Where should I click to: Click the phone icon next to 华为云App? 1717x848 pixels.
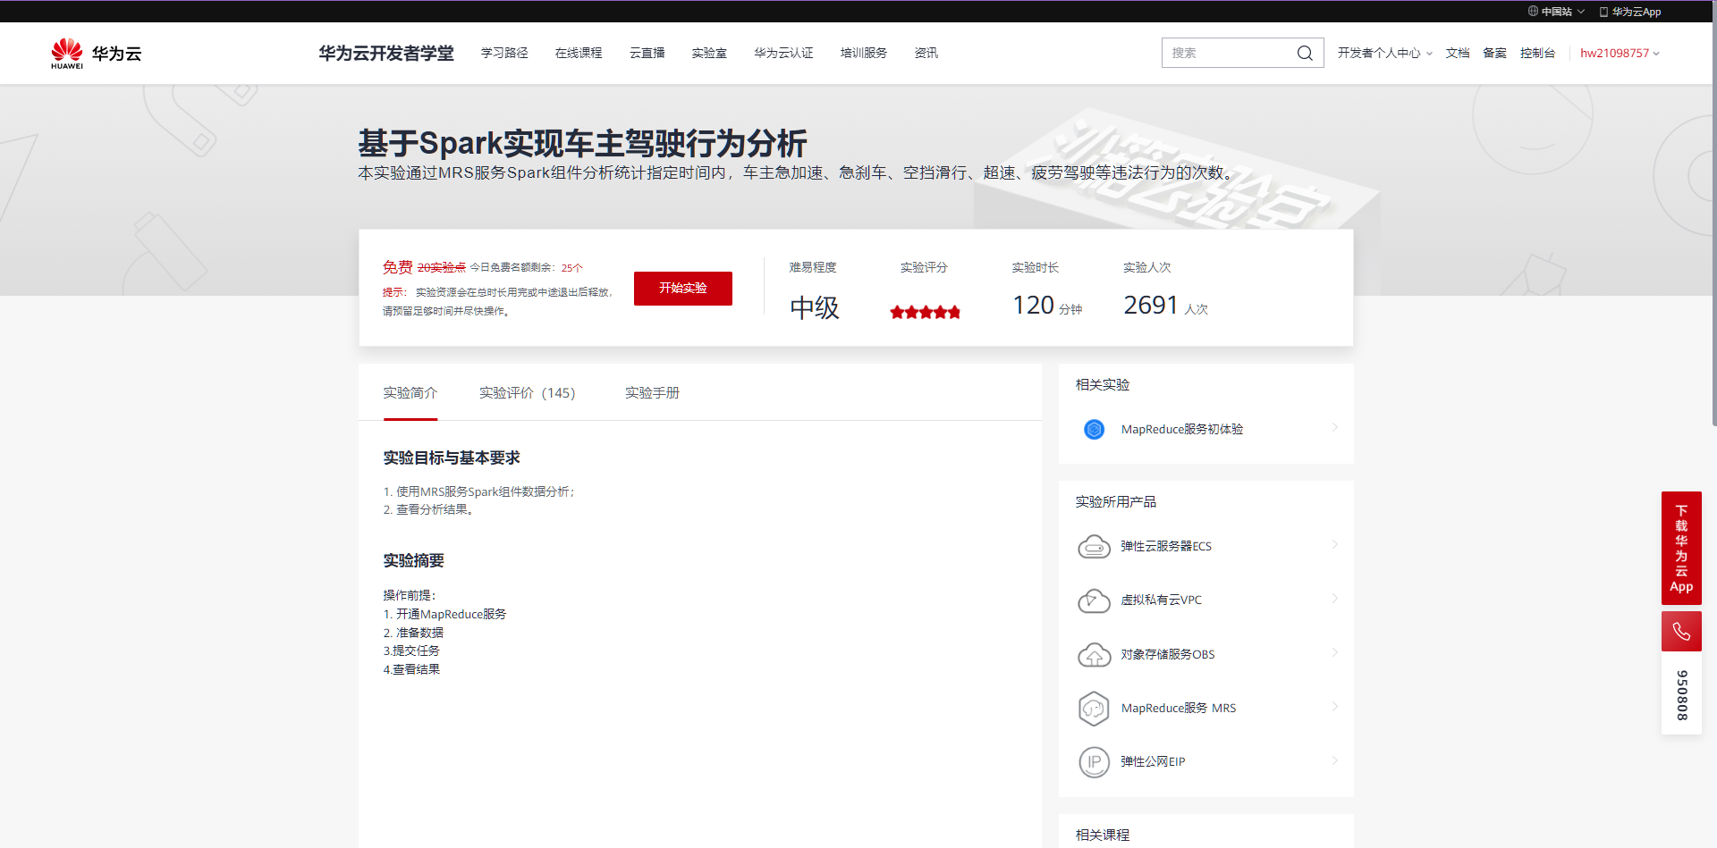click(1603, 12)
